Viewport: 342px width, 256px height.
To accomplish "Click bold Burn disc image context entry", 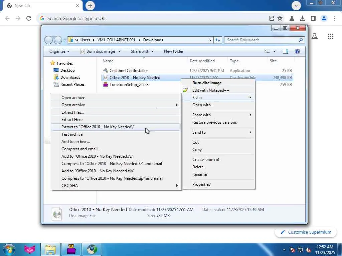I will [218, 83].
